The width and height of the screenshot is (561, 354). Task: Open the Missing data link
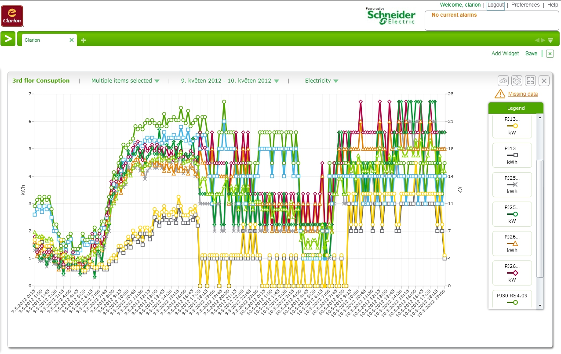coord(523,94)
